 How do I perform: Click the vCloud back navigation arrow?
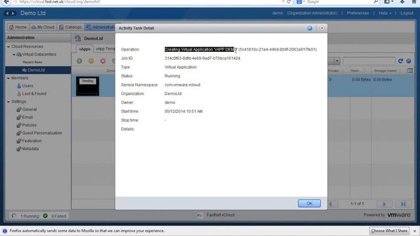click(x=7, y=13)
